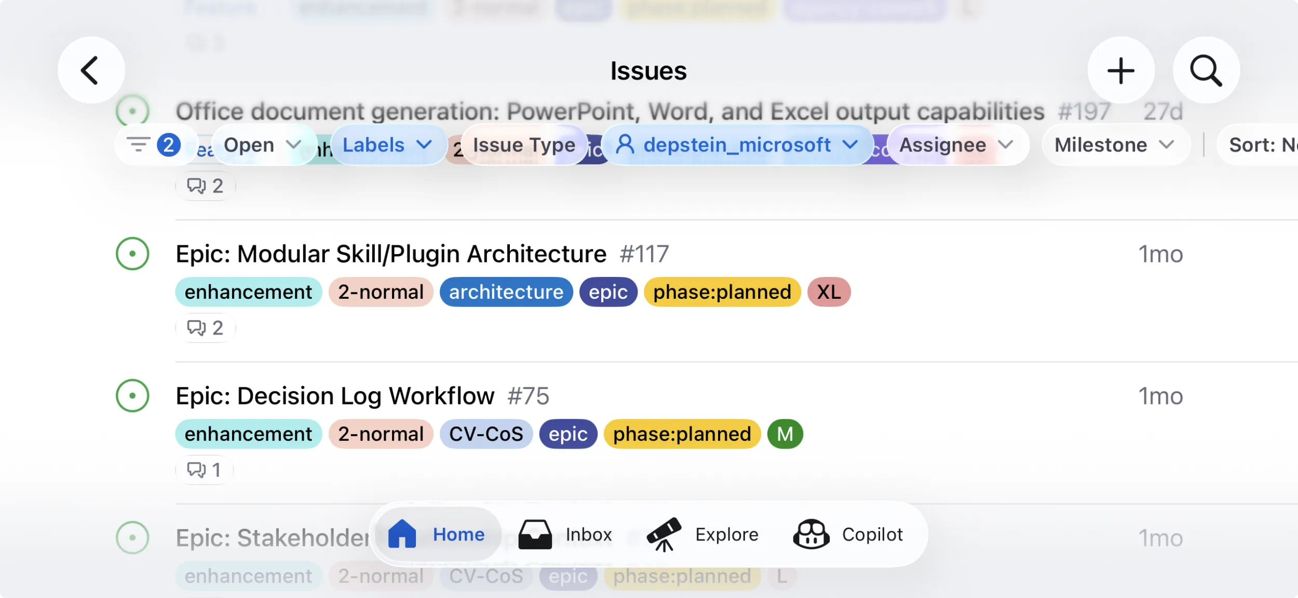Open comments bubble on issue #75

tap(204, 470)
